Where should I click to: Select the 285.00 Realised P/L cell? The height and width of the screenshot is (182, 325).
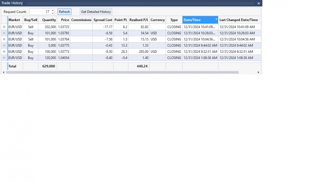[139, 51]
